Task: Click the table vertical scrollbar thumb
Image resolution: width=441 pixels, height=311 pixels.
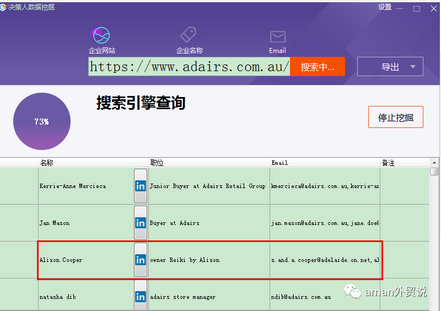Action: coord(434,171)
